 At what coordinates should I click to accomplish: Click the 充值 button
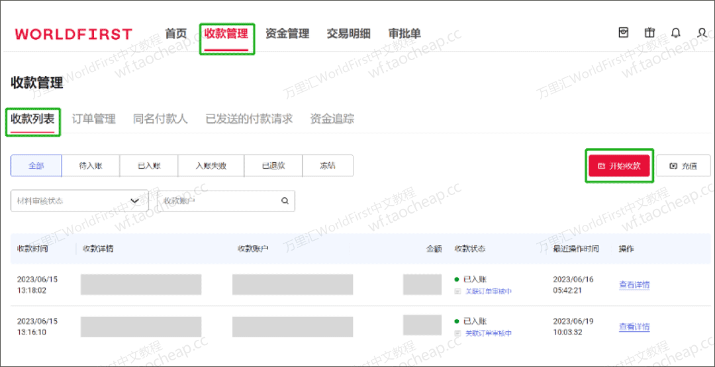tap(683, 166)
